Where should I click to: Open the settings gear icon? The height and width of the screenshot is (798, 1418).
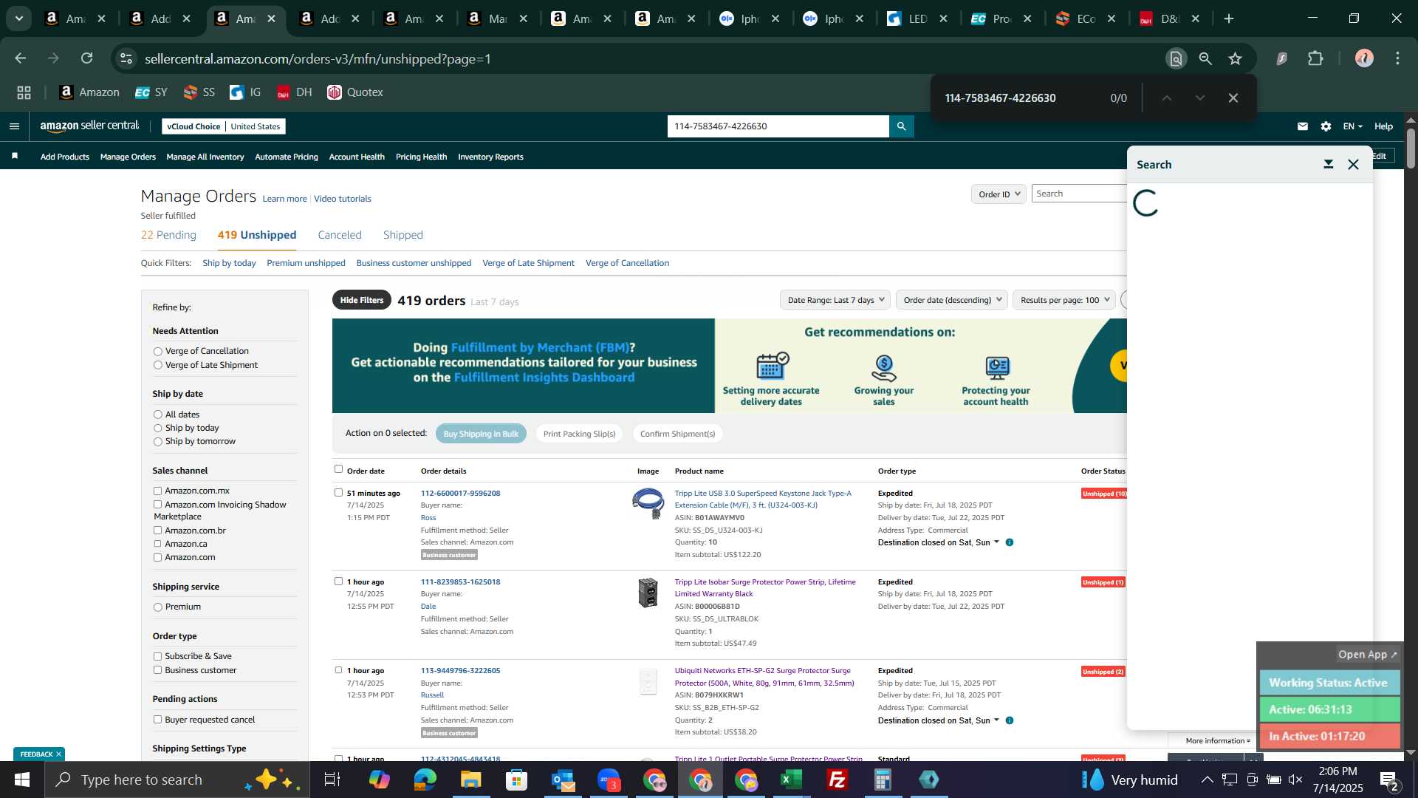click(x=1326, y=126)
